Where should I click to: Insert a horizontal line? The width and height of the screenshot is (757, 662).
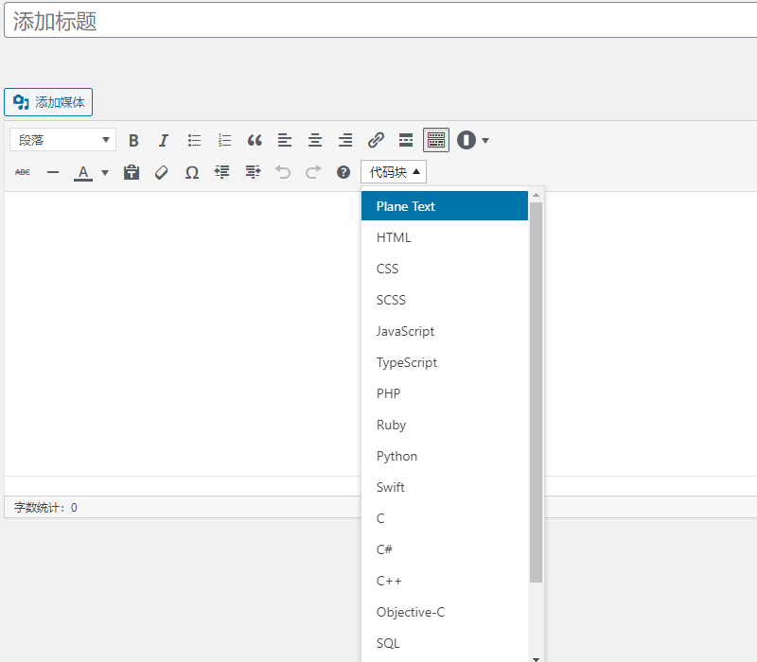[53, 172]
